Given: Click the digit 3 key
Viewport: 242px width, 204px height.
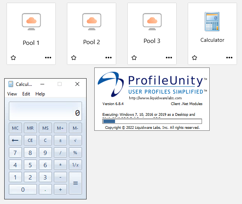Looking at the screenshot, I should coord(45,177).
